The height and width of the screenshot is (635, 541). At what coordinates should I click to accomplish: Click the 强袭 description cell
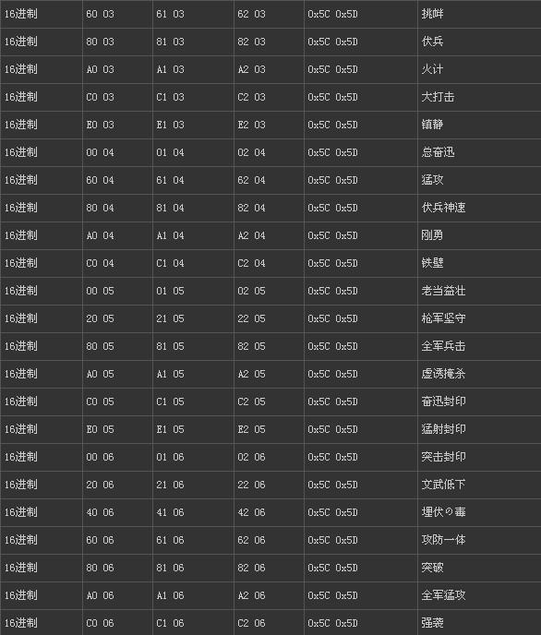[x=479, y=623]
